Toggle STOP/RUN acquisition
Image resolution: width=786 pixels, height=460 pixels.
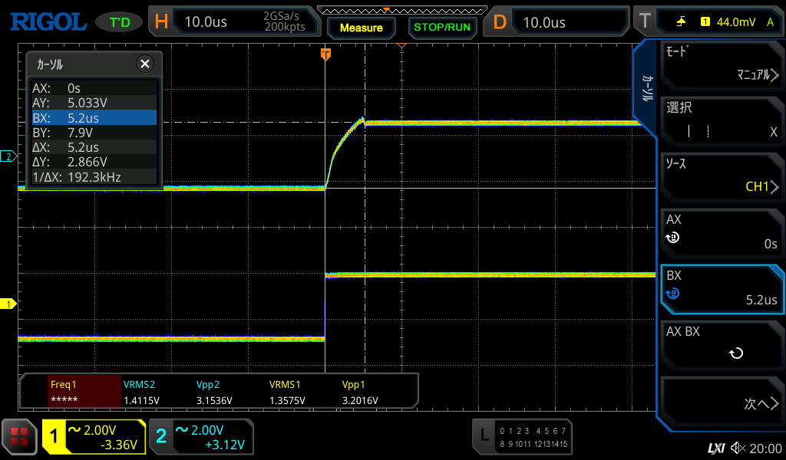(441, 27)
